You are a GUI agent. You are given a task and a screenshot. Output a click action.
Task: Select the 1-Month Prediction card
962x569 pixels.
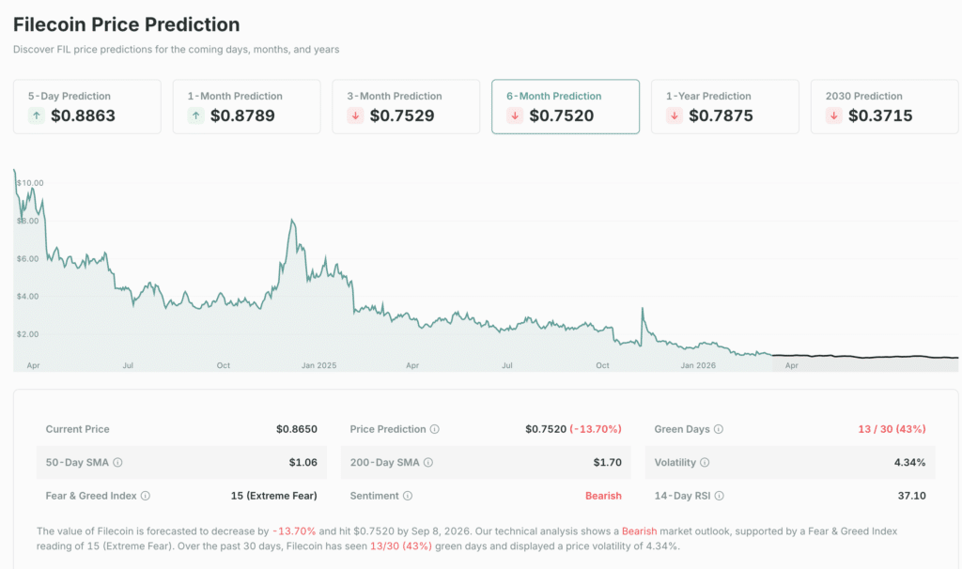pyautogui.click(x=246, y=106)
